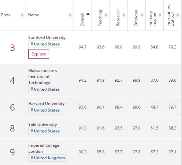Viewport: 182px width, 165px height.
Task: Click Yale industry income 51.5
Action: [x=154, y=128]
